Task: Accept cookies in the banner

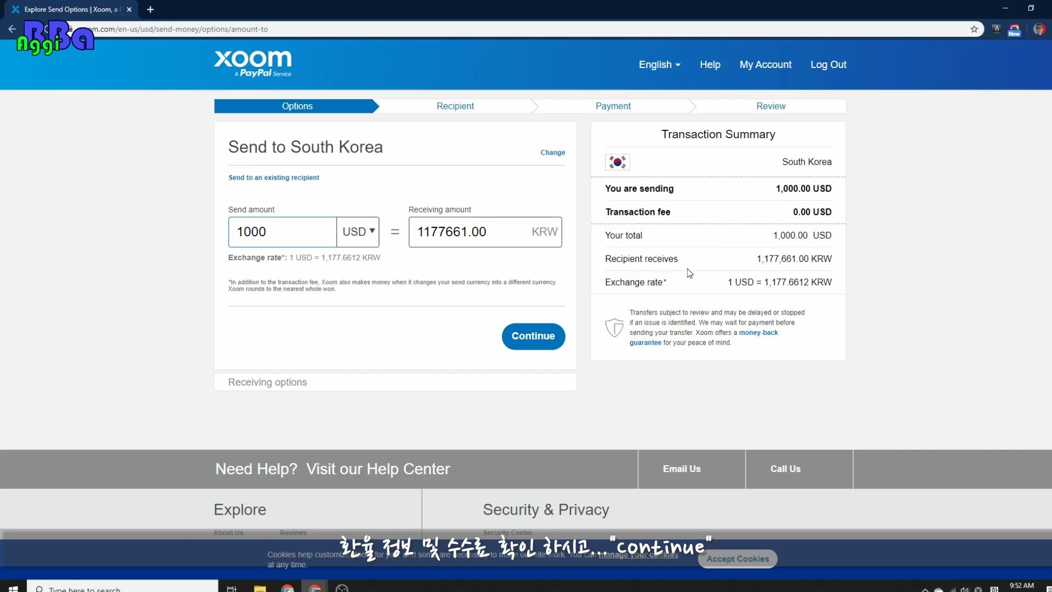Action: pos(737,559)
